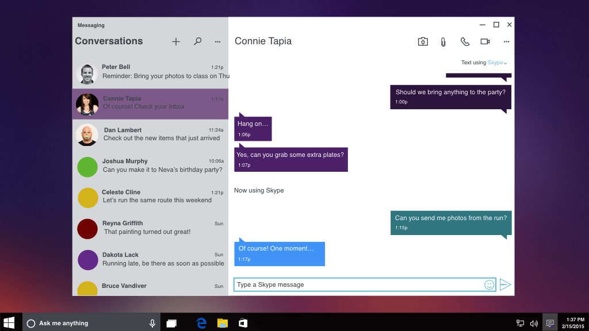This screenshot has width=589, height=331.
Task: Start a new conversation with plus icon
Action: (x=176, y=41)
